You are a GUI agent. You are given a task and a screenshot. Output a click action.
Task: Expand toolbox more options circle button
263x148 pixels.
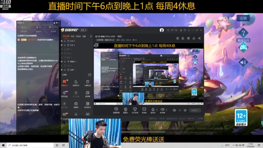90,75
